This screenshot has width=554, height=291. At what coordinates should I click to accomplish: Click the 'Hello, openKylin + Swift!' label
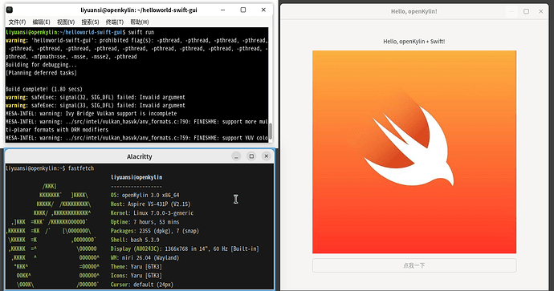click(x=414, y=41)
